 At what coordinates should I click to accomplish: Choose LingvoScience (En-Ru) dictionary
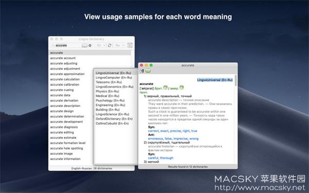coord(112,114)
